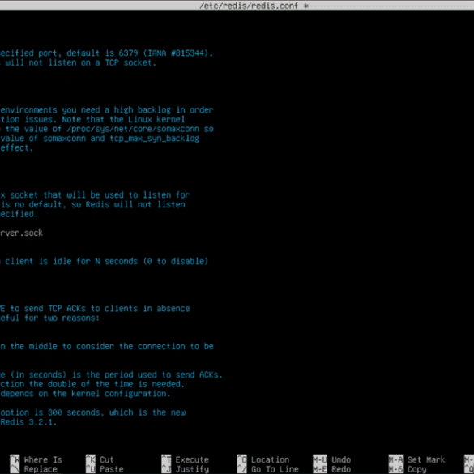Select the ^\ Replace shortcut

[33, 469]
